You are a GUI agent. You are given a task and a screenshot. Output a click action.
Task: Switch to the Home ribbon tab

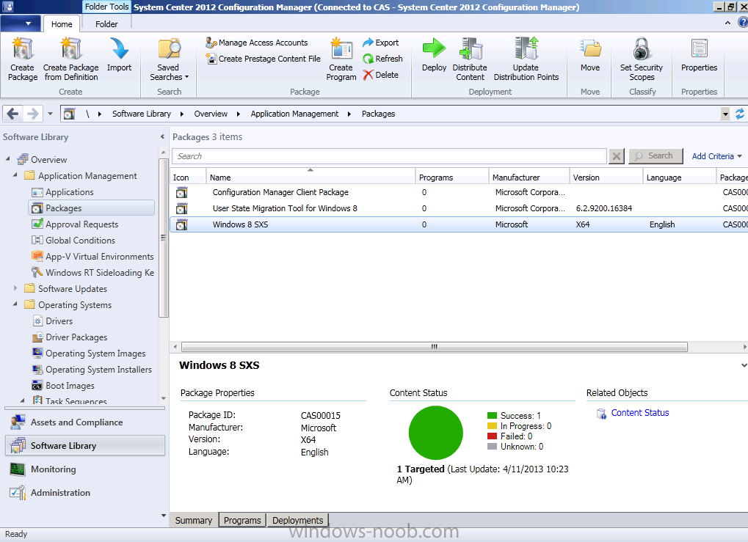[x=62, y=23]
